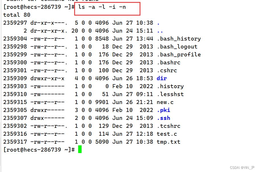Select the .bash_history filename
The height and width of the screenshot is (172, 259).
(179, 39)
